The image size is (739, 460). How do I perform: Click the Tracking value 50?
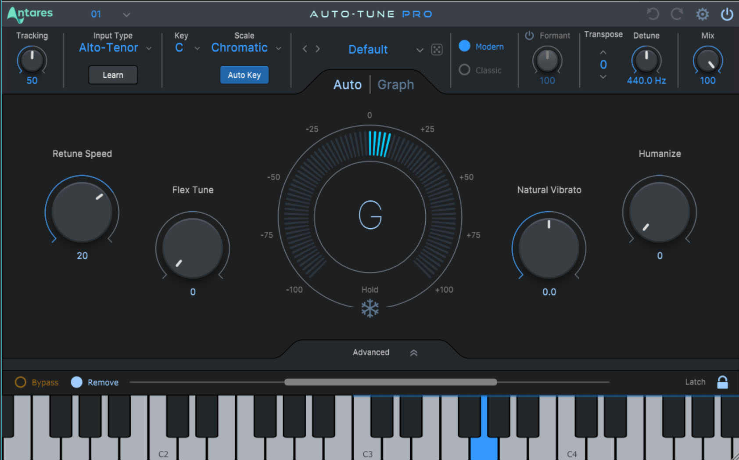point(32,80)
